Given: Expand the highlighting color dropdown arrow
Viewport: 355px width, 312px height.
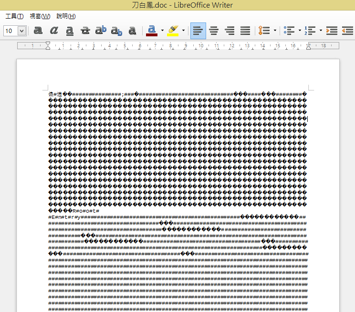Looking at the screenshot, I should coord(183,31).
